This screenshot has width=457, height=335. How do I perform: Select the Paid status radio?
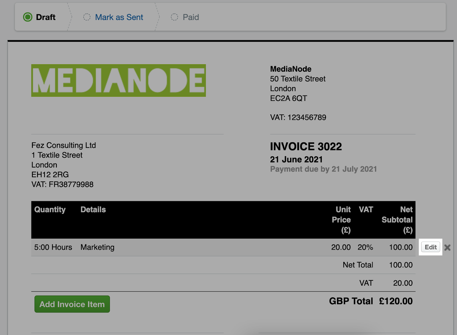click(x=175, y=17)
